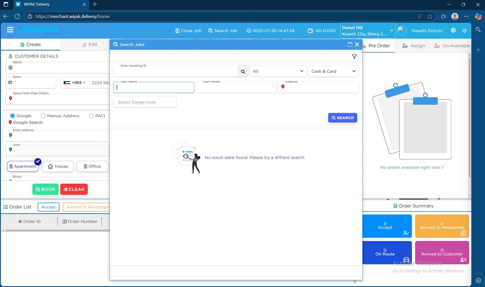The width and height of the screenshot is (485, 287).
Task: Click the magnifier icon beside booking ID
Action: point(243,71)
